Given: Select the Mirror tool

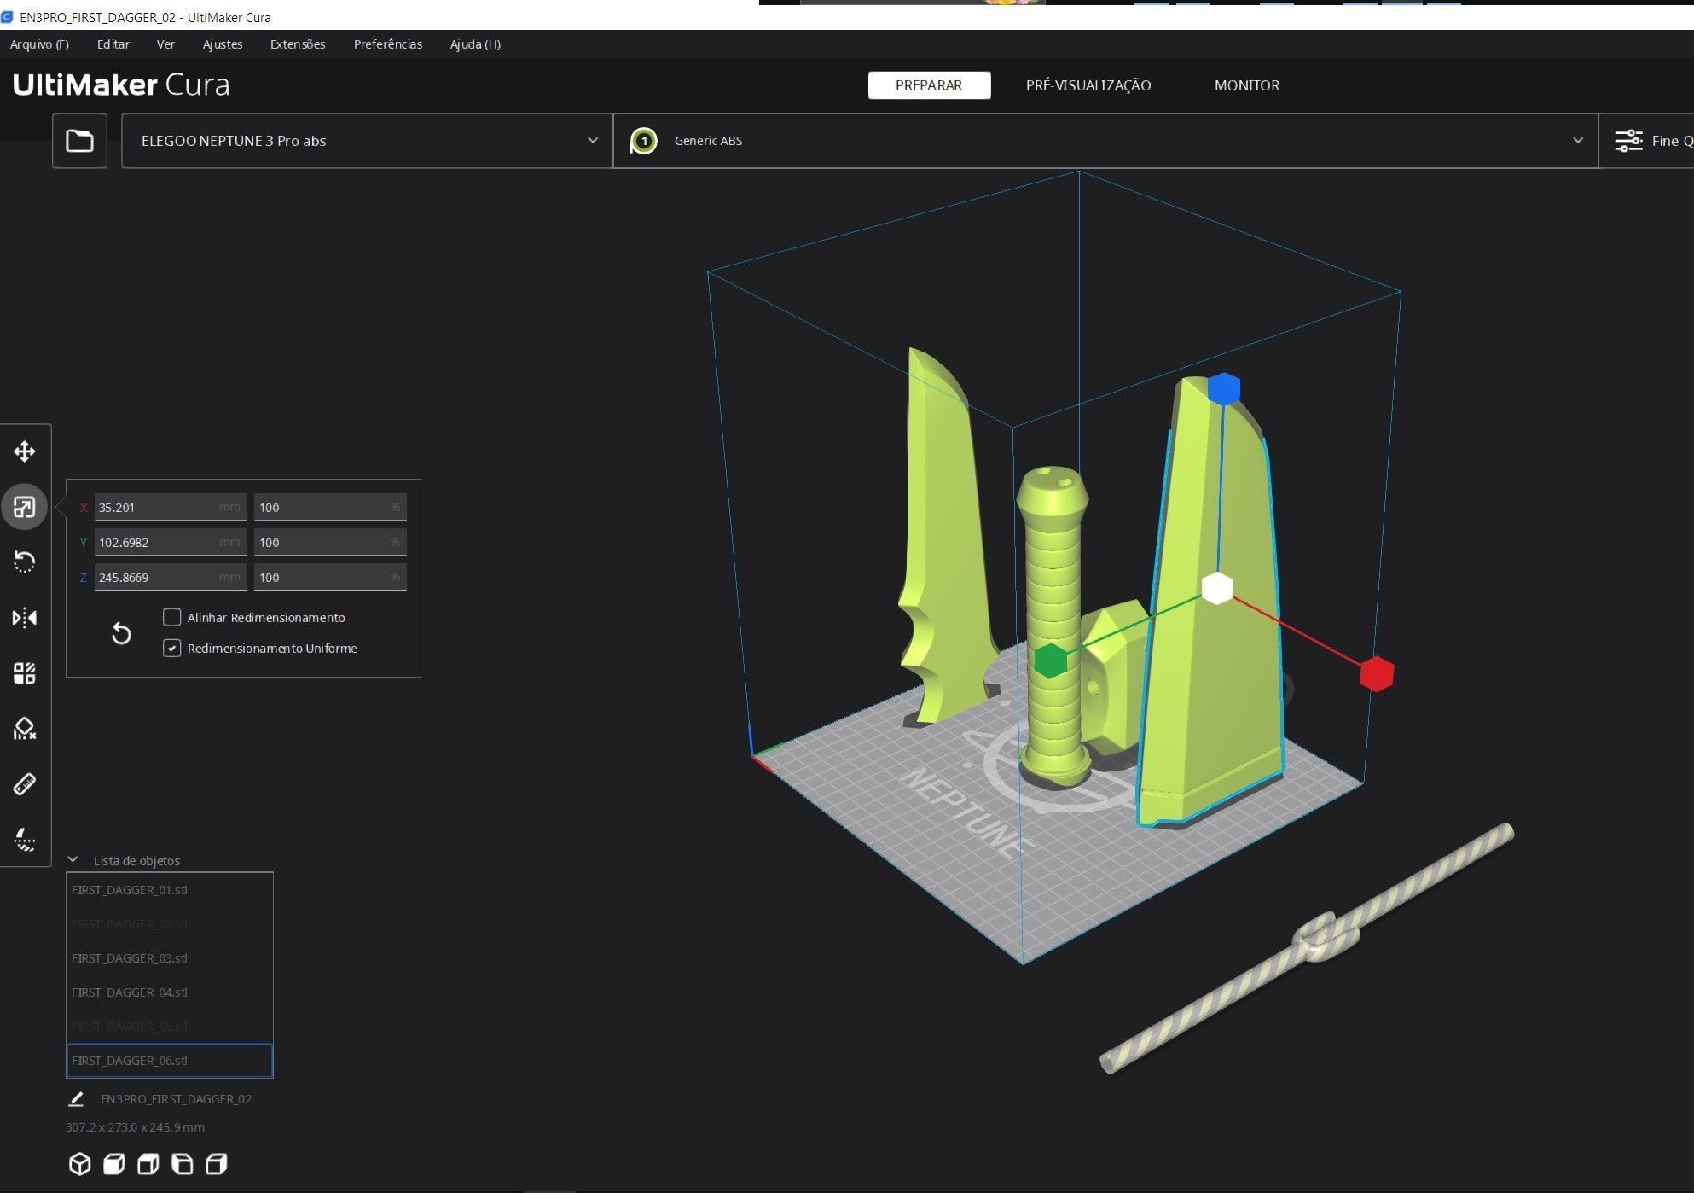Looking at the screenshot, I should tap(25, 618).
